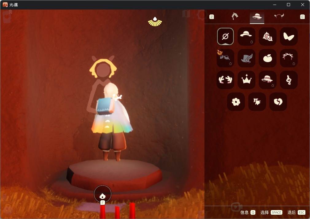This screenshot has width=310, height=219.
Task: Click the winged light cape energy indicator
Action: click(155, 22)
